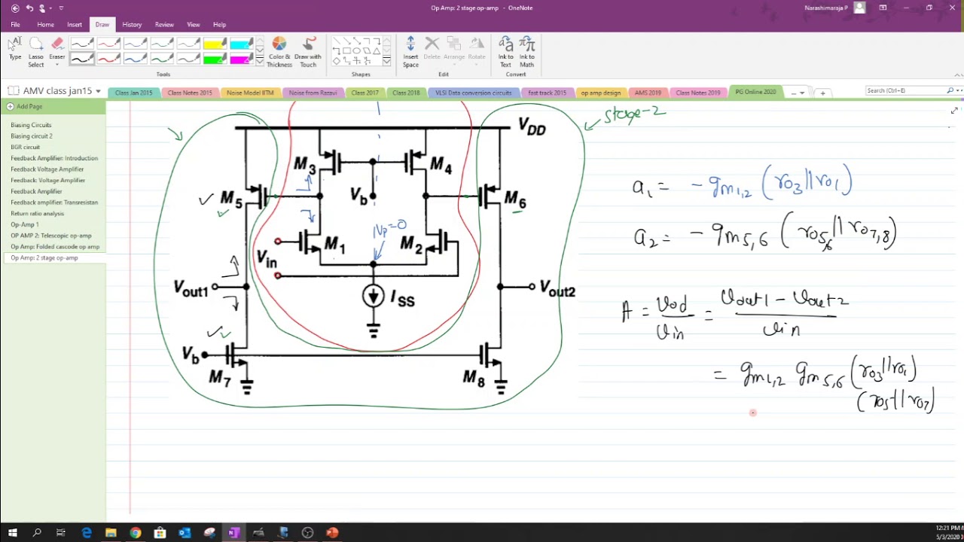This screenshot has height=542, width=964.
Task: Click Add Page button
Action: click(x=25, y=107)
